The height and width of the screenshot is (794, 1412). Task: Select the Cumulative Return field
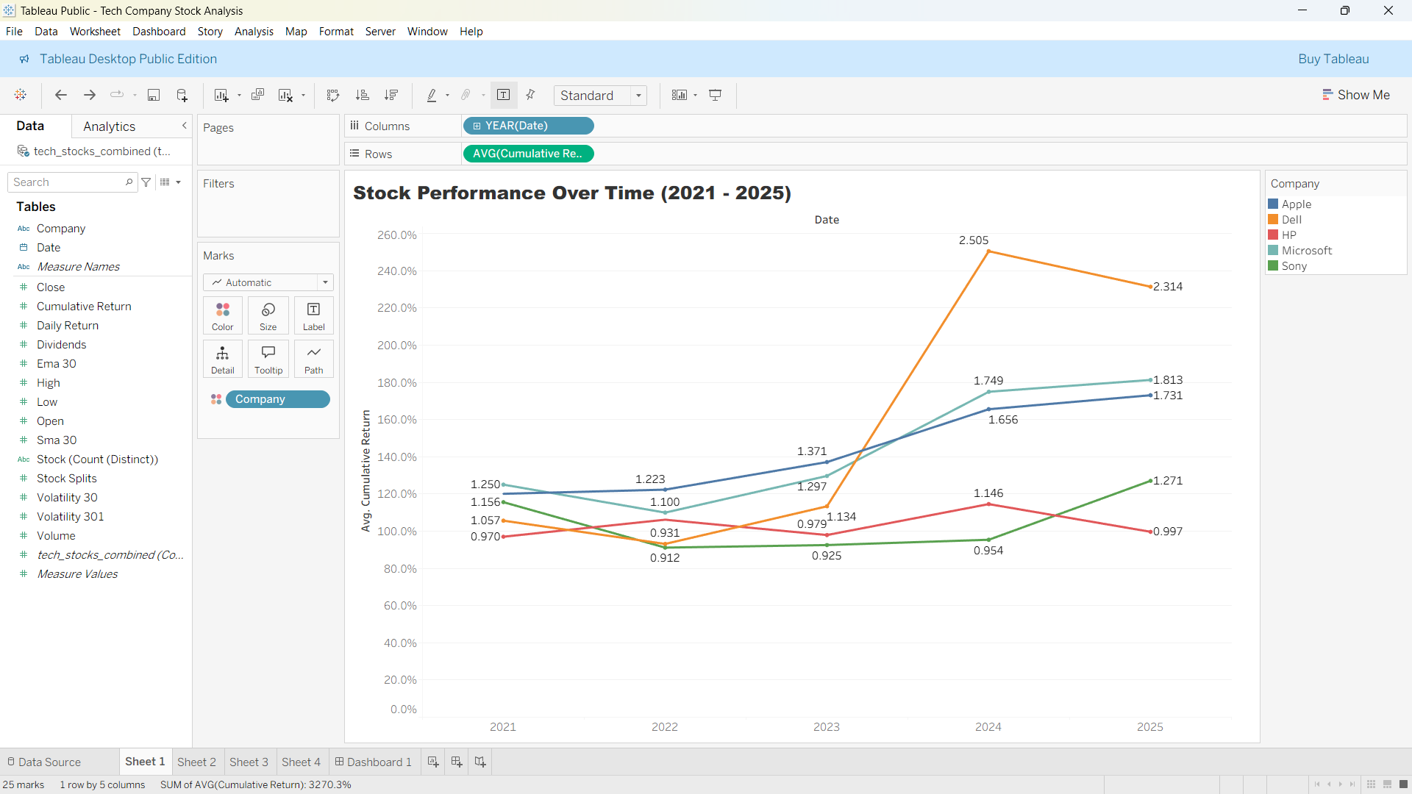84,307
